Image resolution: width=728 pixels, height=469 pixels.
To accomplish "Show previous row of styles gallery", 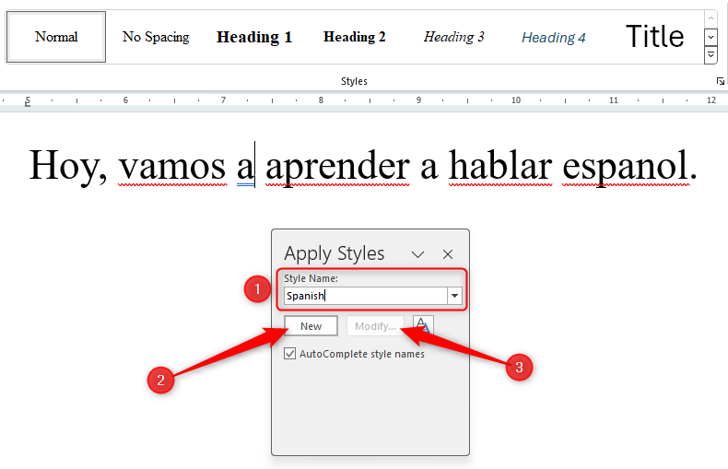I will 710,19.
